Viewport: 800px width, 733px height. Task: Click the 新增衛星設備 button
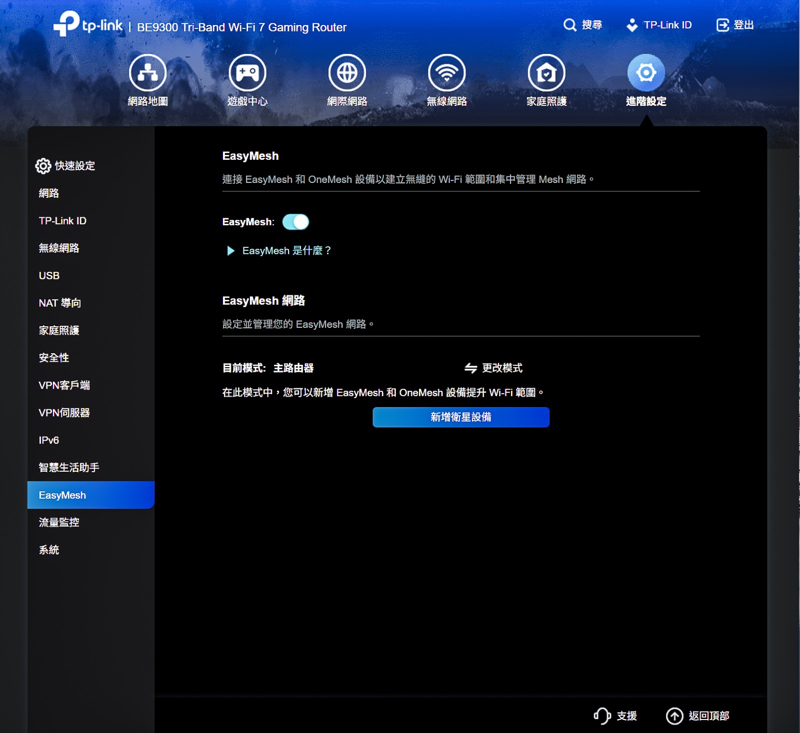point(461,417)
